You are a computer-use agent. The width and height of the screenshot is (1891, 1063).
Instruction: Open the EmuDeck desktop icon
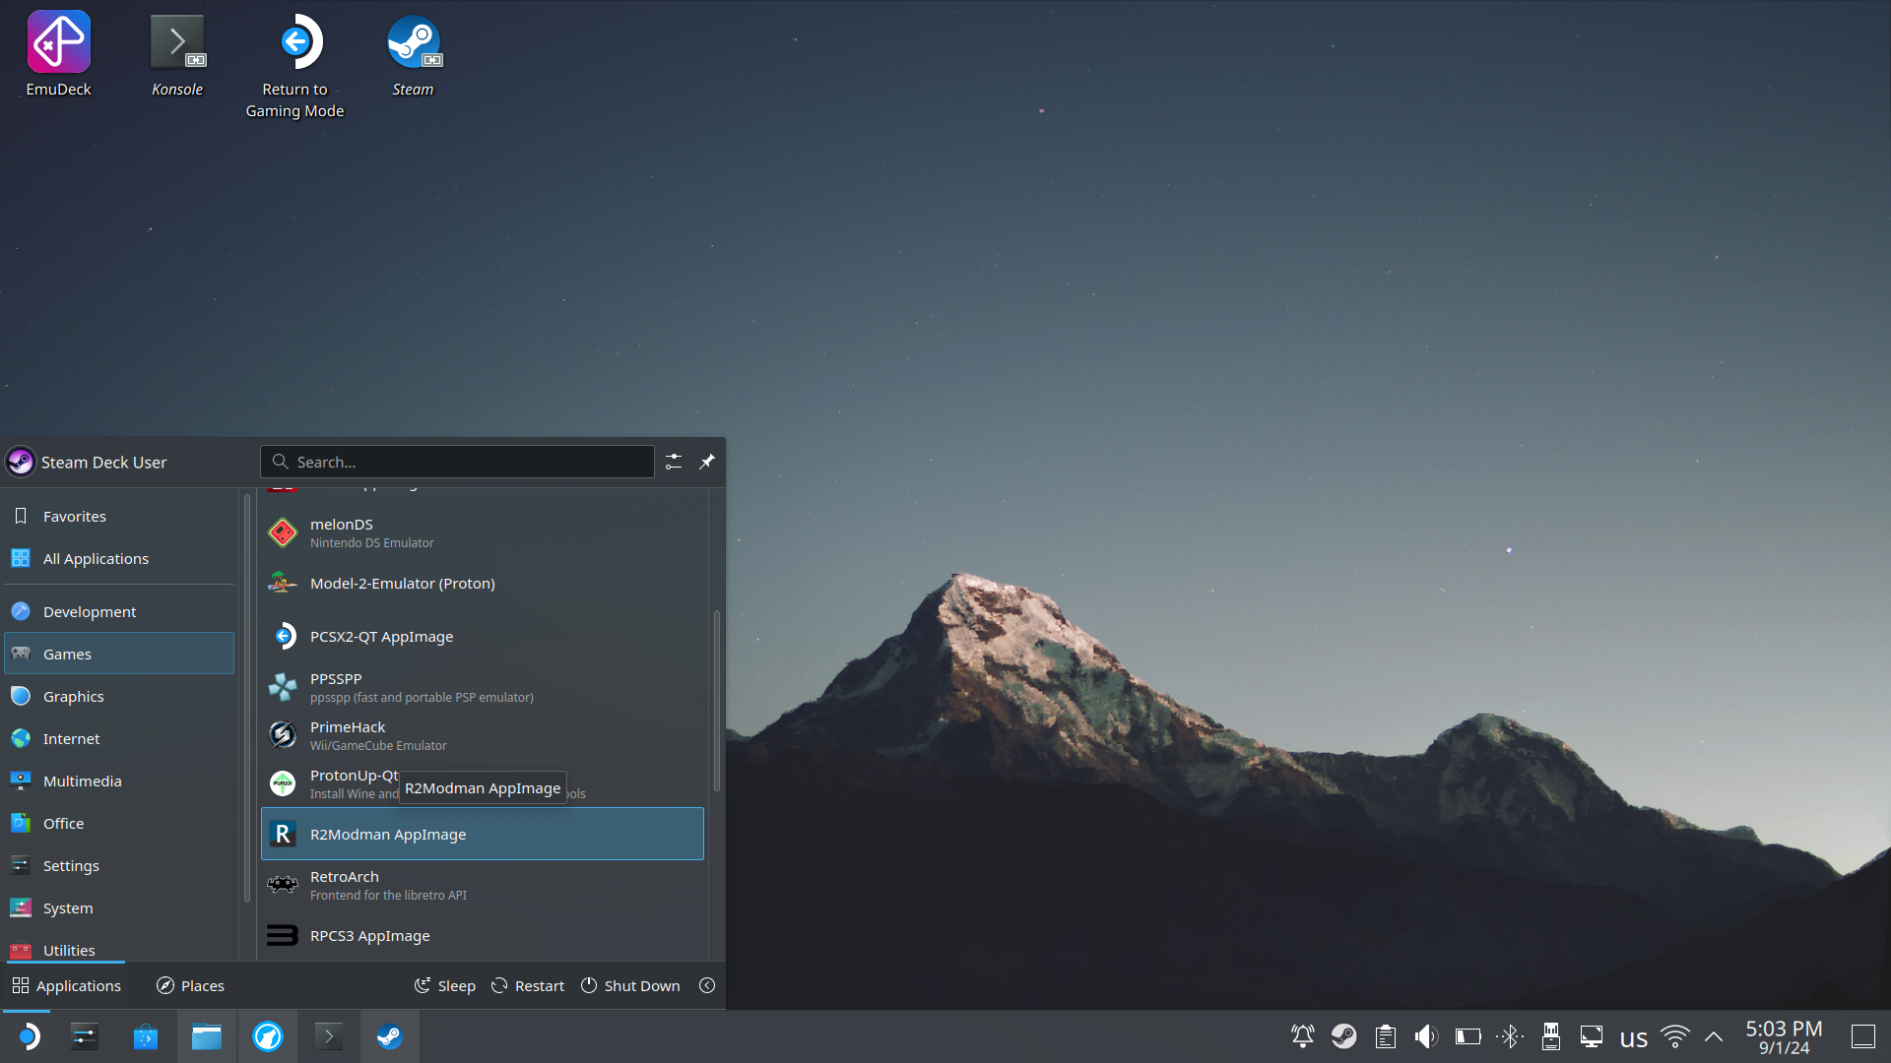[x=59, y=55]
